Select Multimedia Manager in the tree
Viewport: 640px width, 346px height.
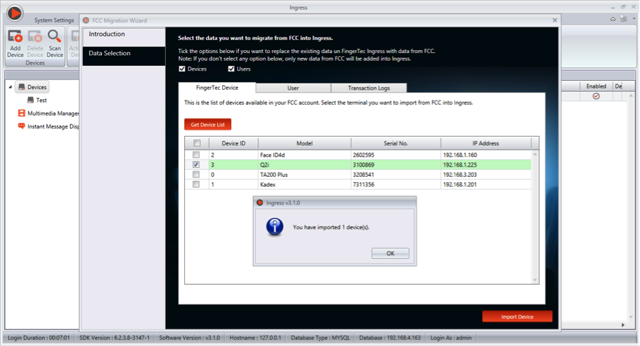tap(53, 113)
